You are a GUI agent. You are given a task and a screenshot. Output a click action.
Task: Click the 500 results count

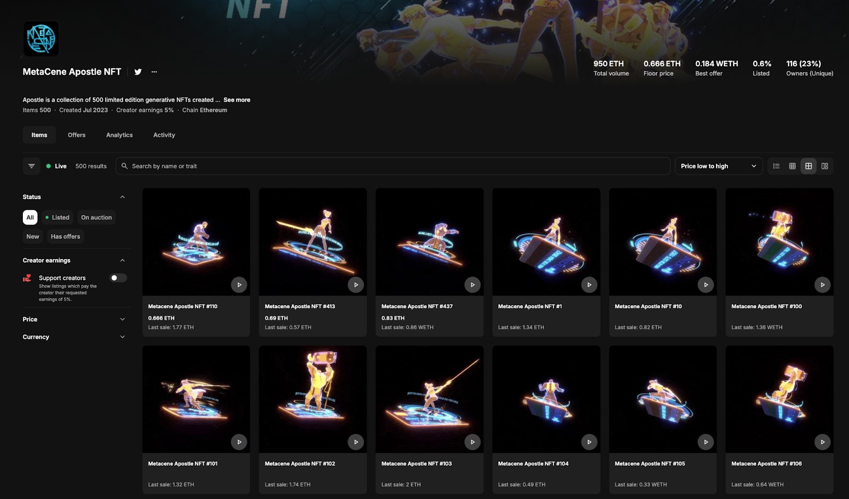(91, 166)
